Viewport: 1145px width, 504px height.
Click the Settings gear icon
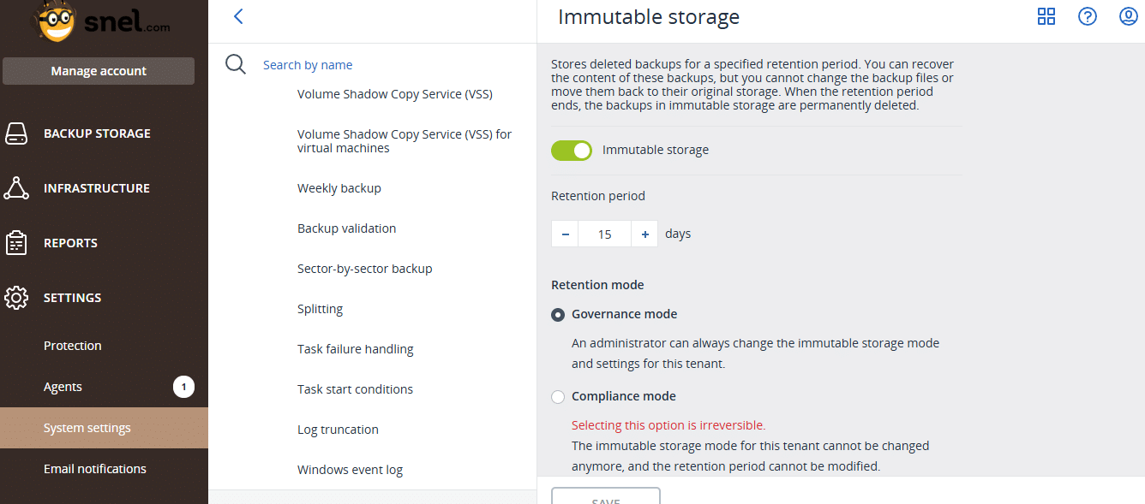(x=16, y=298)
